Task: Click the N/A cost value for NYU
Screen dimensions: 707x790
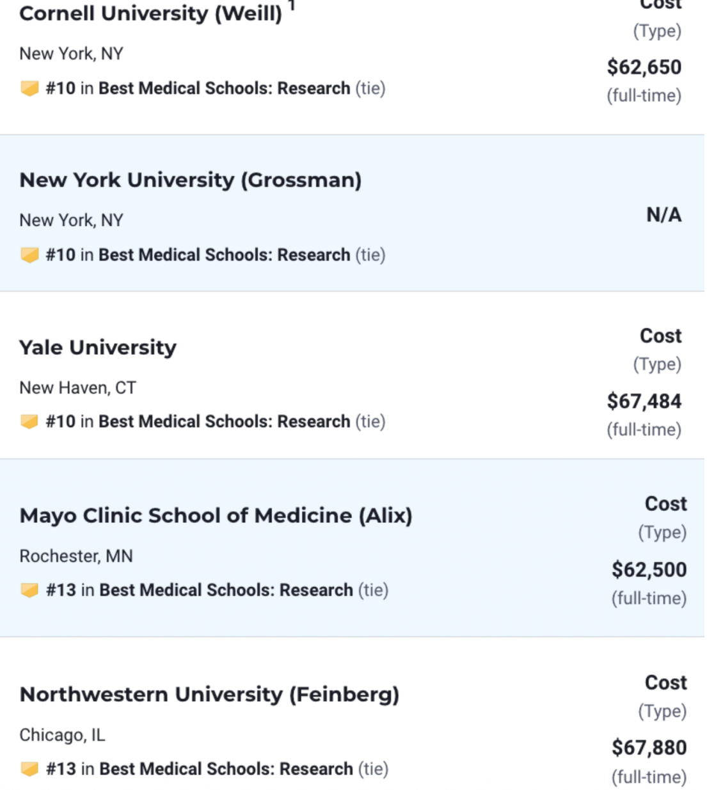Action: pos(663,215)
